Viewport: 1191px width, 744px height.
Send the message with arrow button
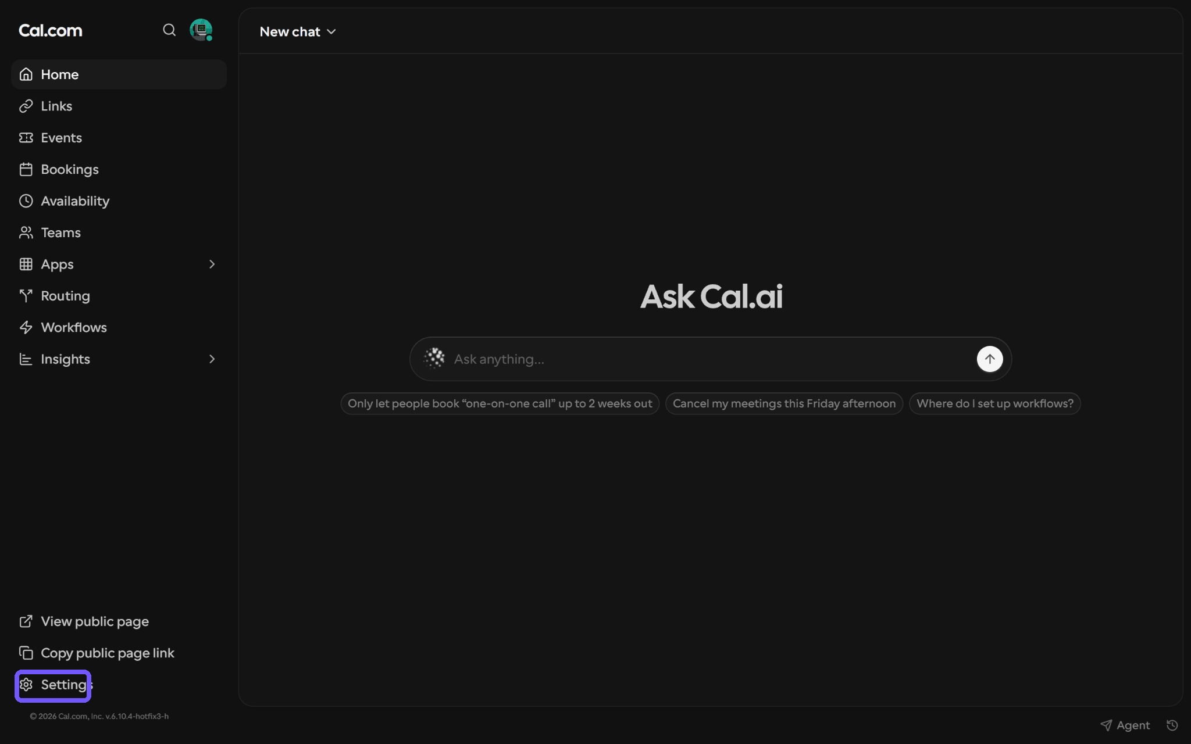click(990, 359)
